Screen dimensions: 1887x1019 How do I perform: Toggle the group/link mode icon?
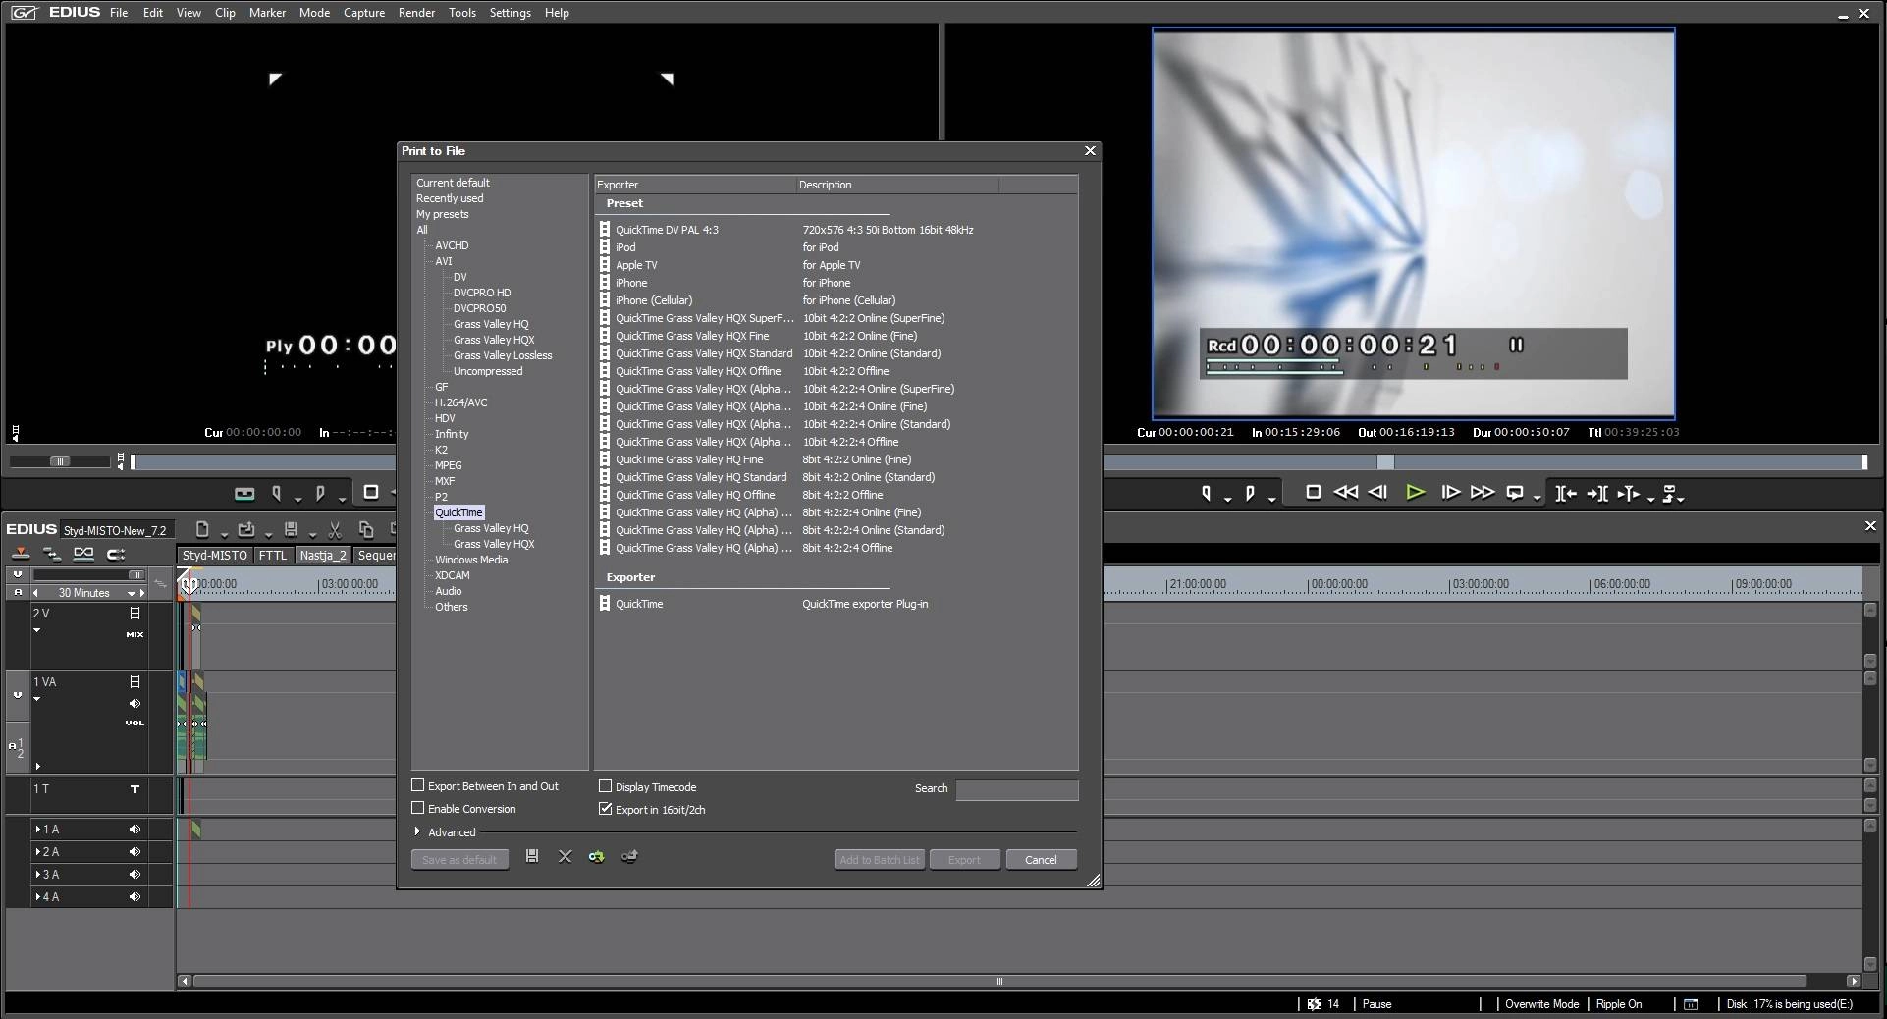pos(83,554)
